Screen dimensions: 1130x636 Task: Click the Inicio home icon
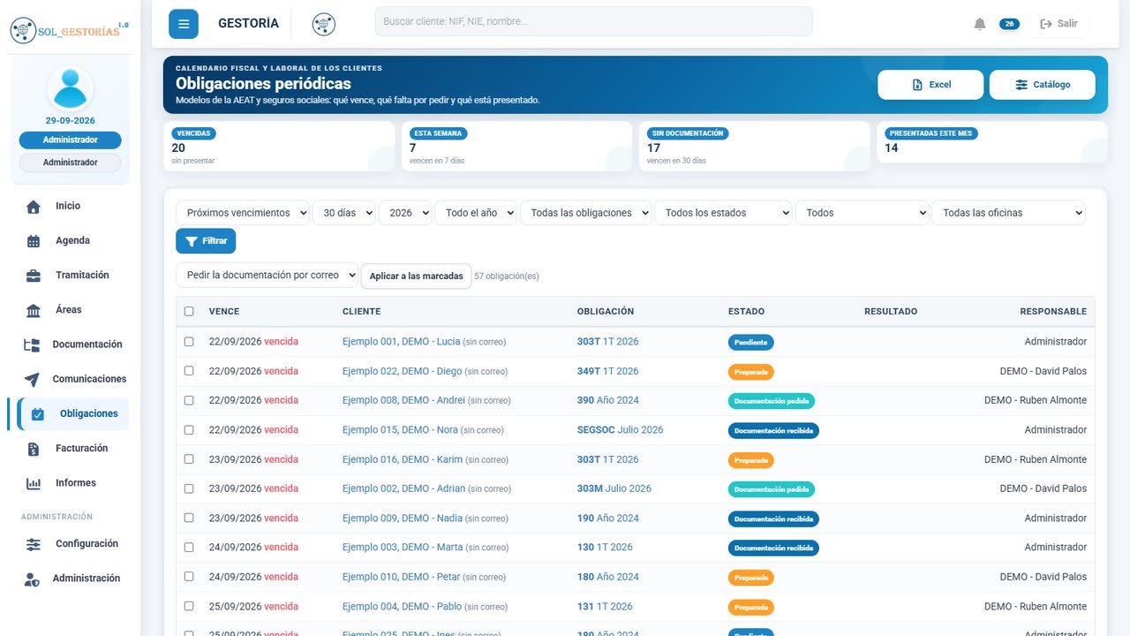point(34,207)
